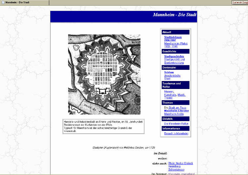
Task: Click the Geschichte section header
Action: click(x=175, y=51)
